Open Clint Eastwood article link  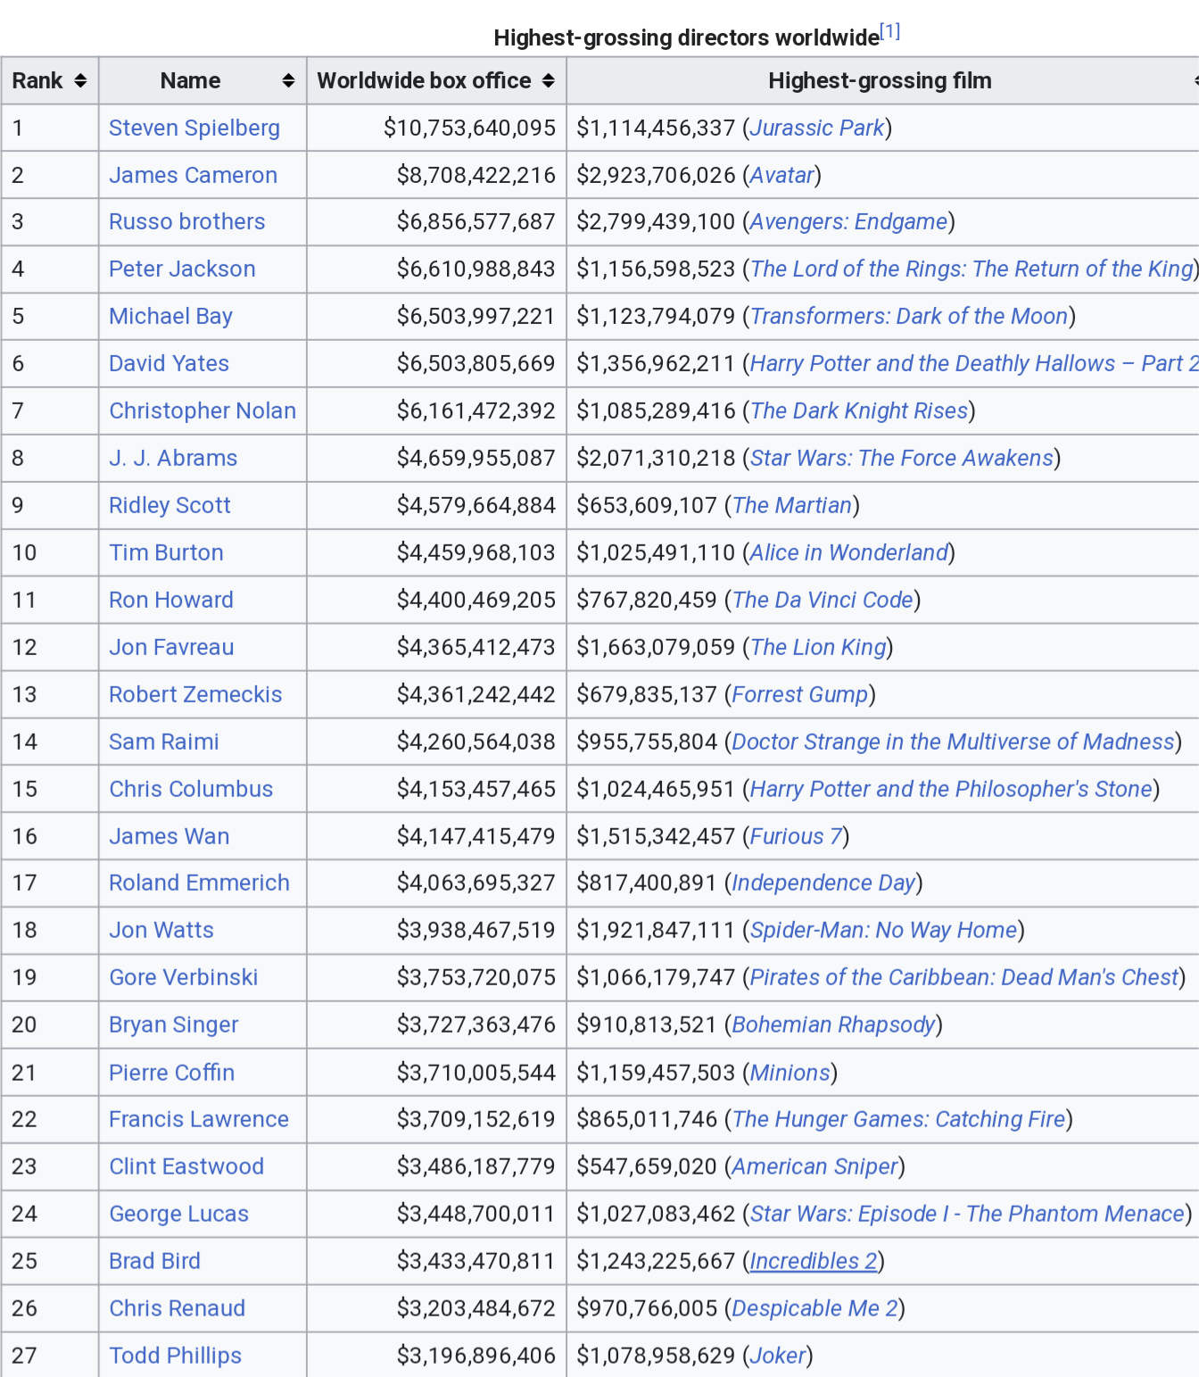pyautogui.click(x=186, y=1167)
